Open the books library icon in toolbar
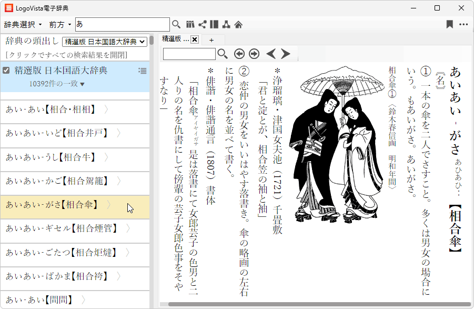Screen dimensions: 474x309 pyautogui.click(x=190, y=24)
